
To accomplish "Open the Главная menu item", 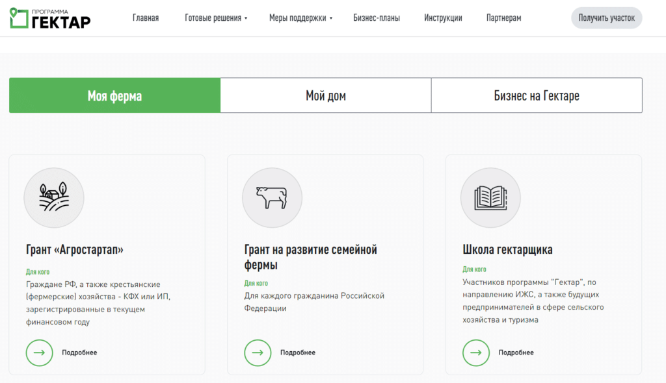I will coord(146,18).
